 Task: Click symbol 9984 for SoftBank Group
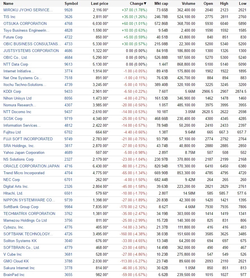[68, 207]
